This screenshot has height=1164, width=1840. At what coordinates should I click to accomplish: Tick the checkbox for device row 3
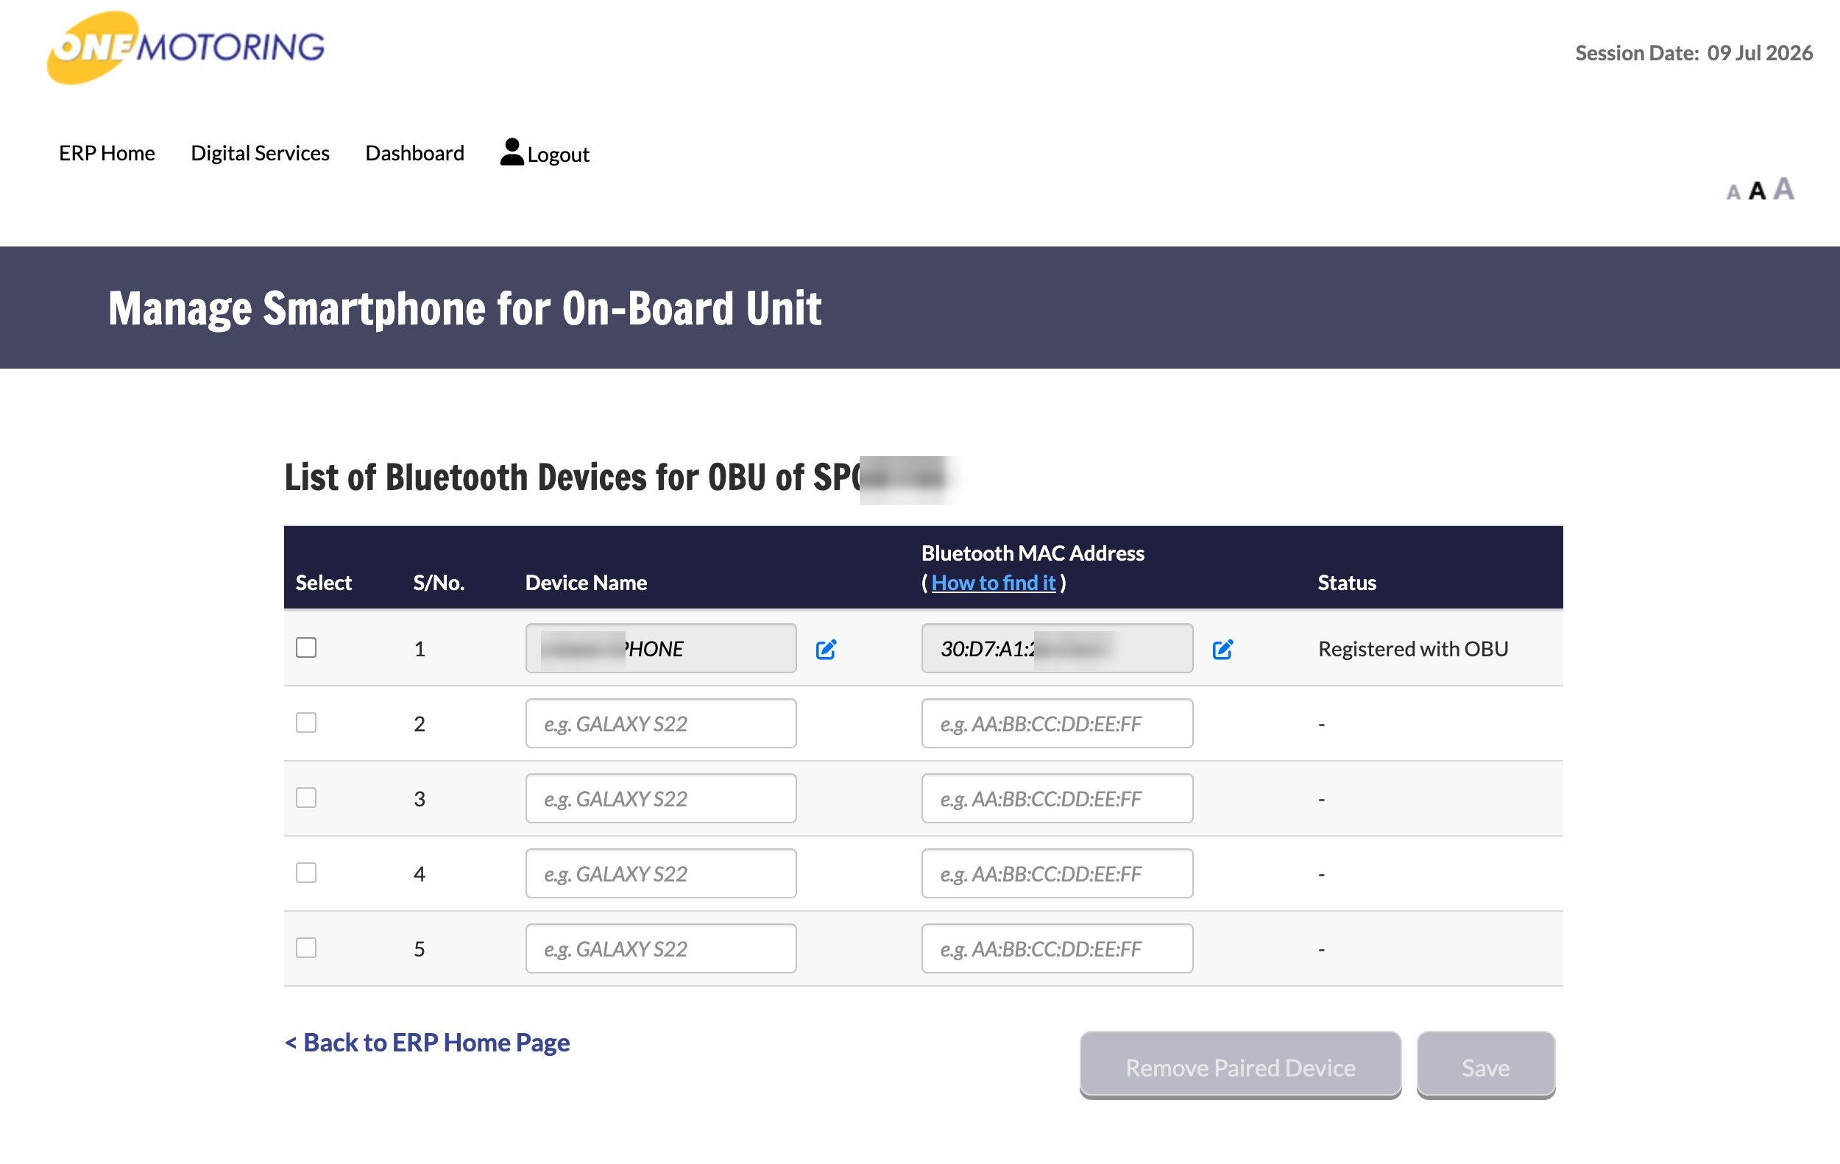(x=306, y=798)
